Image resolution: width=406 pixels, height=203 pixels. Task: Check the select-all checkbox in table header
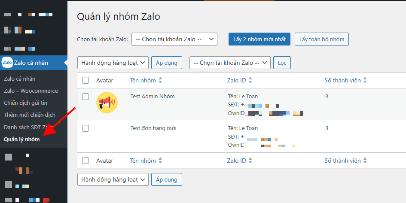(x=85, y=80)
